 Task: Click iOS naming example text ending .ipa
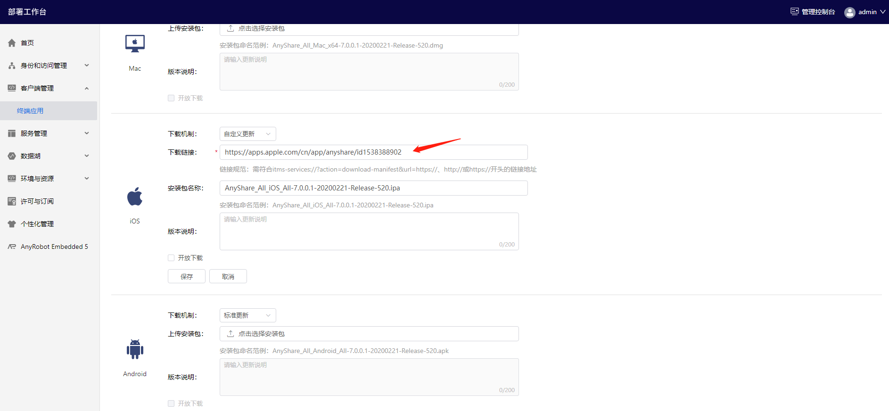[x=327, y=205]
